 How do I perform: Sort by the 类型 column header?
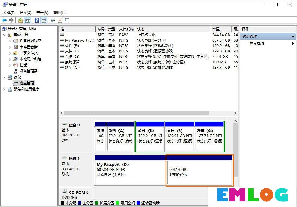click(112, 29)
